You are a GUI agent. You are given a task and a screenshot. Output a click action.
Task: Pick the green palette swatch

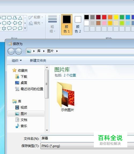[x=122, y=17]
